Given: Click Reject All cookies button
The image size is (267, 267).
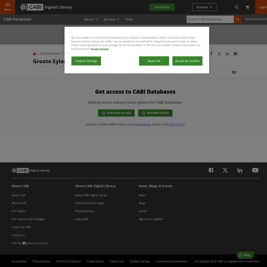Looking at the screenshot, I should tap(154, 61).
